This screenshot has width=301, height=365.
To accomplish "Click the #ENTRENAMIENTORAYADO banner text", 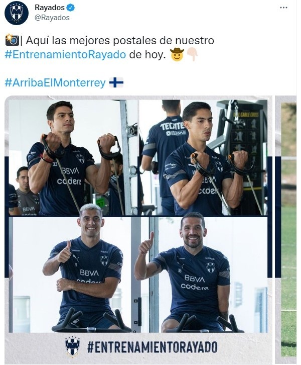I will pos(152,347).
